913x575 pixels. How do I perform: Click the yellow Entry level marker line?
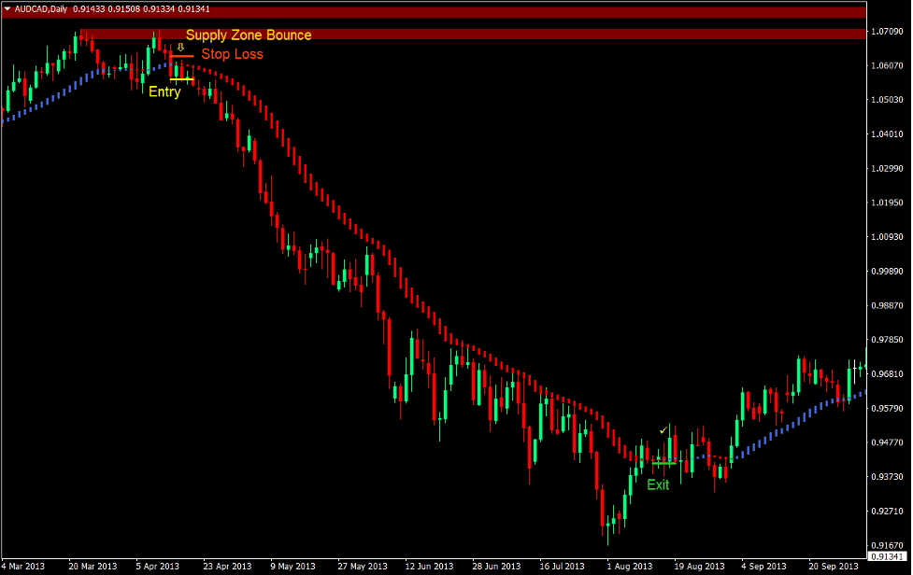(182, 79)
